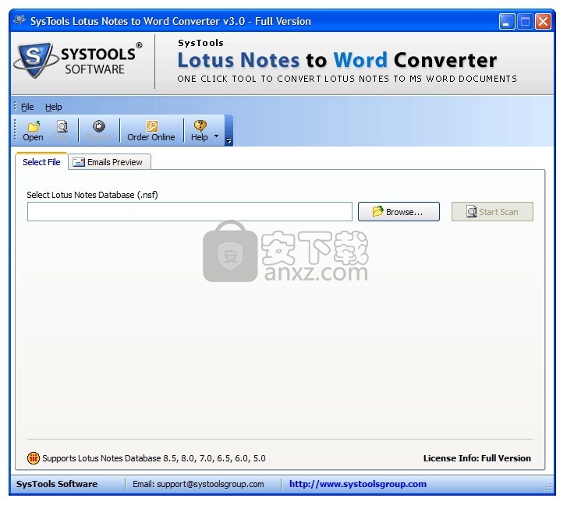Open the Help menu
574x505 pixels.
pos(54,107)
